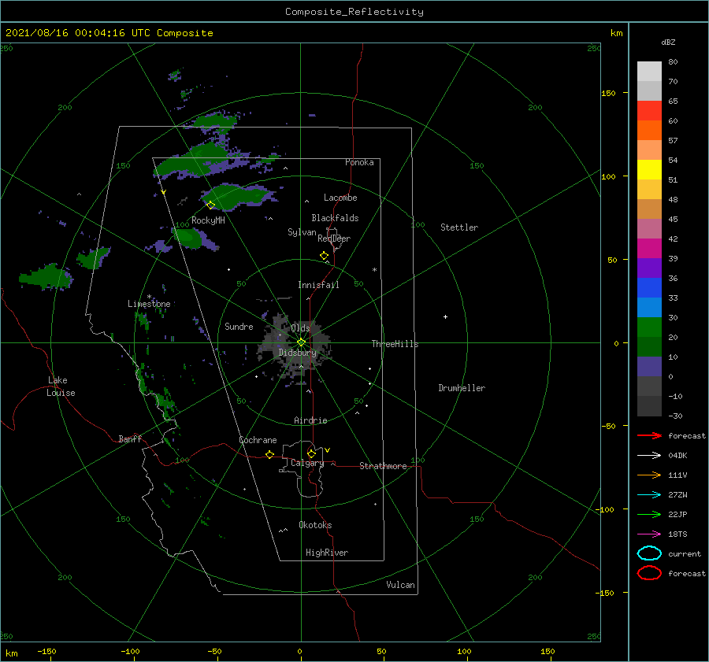The height and width of the screenshot is (662, 709).
Task: Click the green 22JP arrow legend icon
Action: click(x=649, y=514)
